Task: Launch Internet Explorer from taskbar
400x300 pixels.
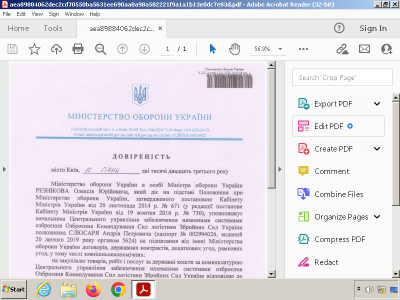Action: tap(43, 289)
